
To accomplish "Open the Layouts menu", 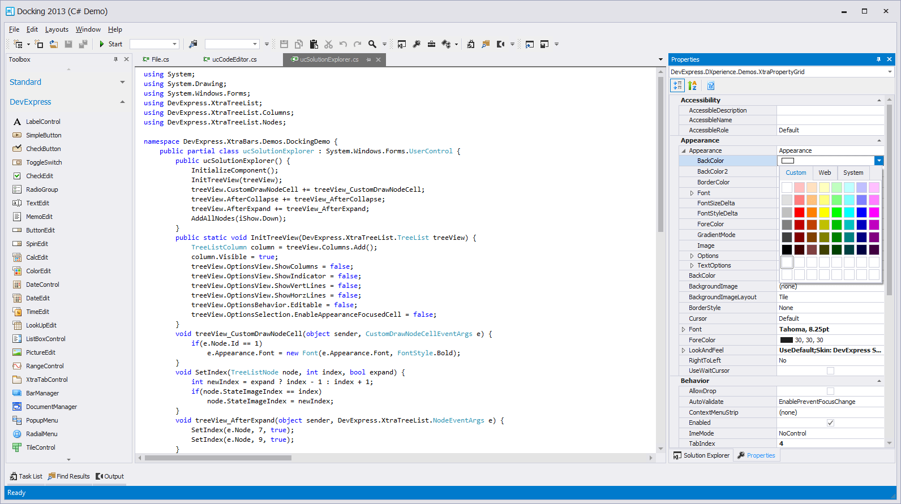I will (x=57, y=29).
